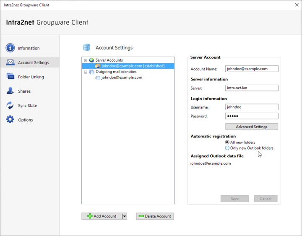Click the Outgoing mail identities label
The width and height of the screenshot is (302, 236).
(x=116, y=72)
